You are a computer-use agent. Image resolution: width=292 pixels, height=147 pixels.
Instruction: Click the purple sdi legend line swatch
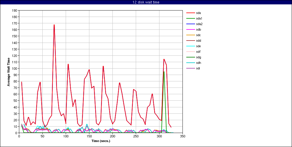(190, 68)
